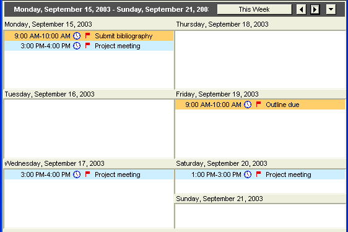The width and height of the screenshot is (348, 232).
Task: Click the red flag on Saturday's Project meeting
Action: coord(259,174)
